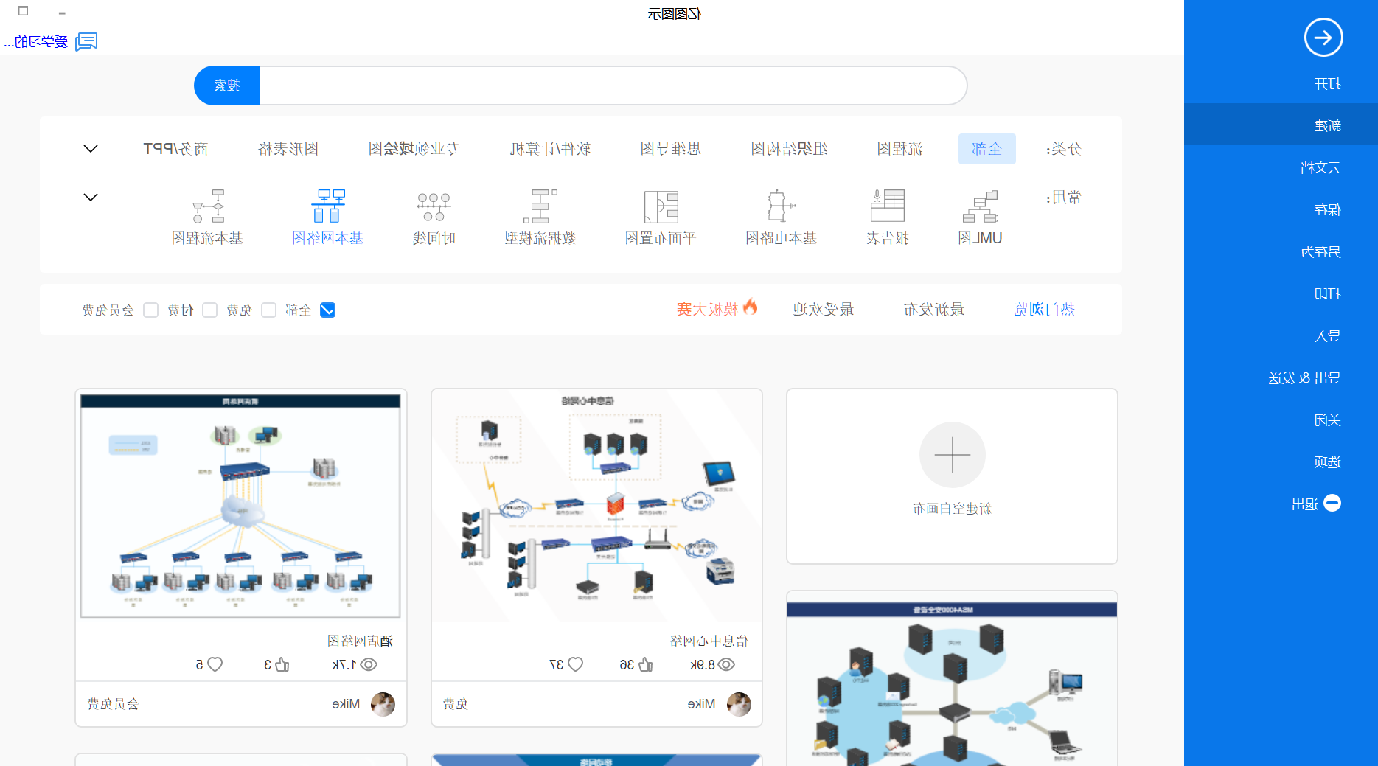Select the 报告表 report table icon
The height and width of the screenshot is (766, 1378).
pos(887,206)
